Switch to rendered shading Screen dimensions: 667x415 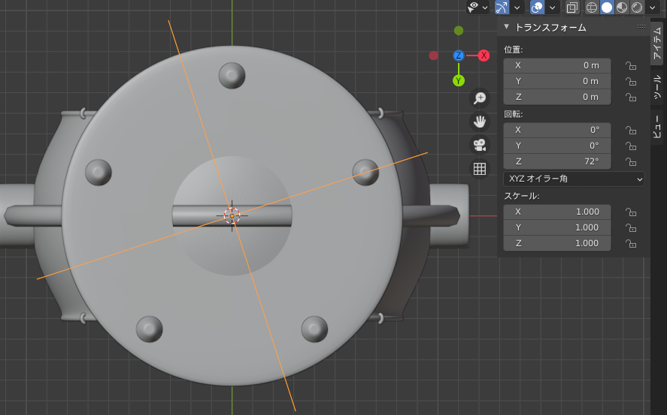[x=637, y=8]
